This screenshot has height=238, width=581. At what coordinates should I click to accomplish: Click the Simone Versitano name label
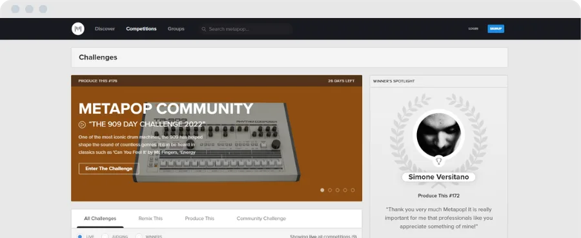[439, 177]
